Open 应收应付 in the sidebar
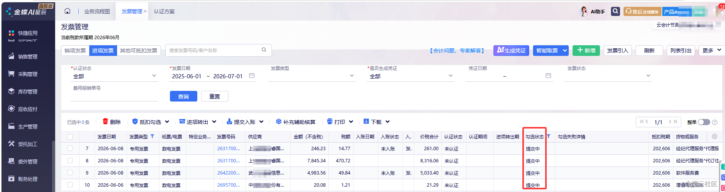This screenshot has height=192, width=725. [23, 109]
